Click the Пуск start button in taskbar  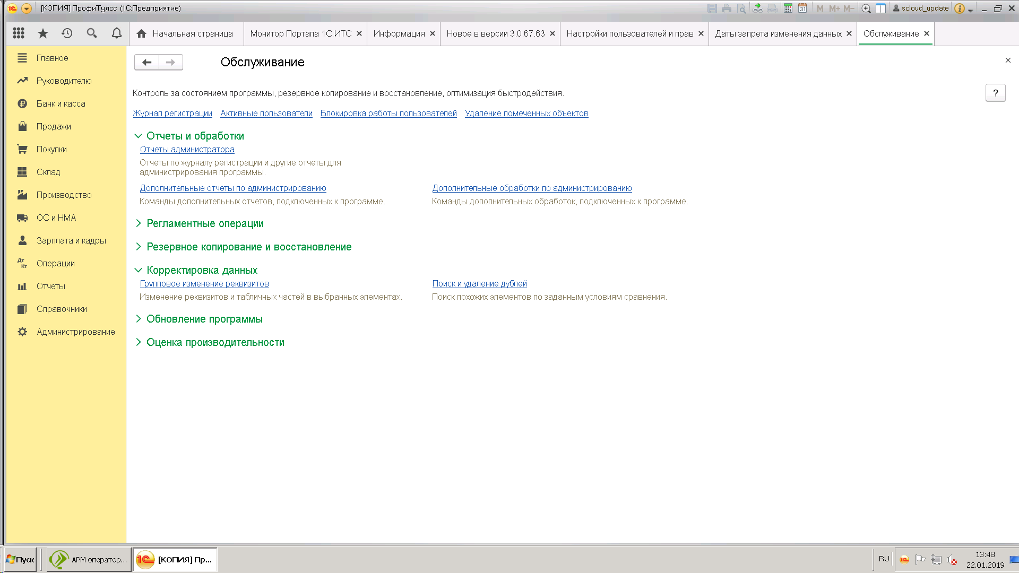20,560
